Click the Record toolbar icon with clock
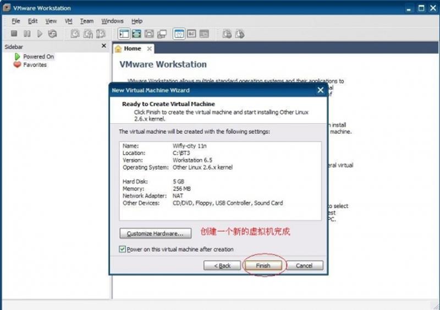Image resolution: width=440 pixels, height=310 pixels. pos(227,34)
